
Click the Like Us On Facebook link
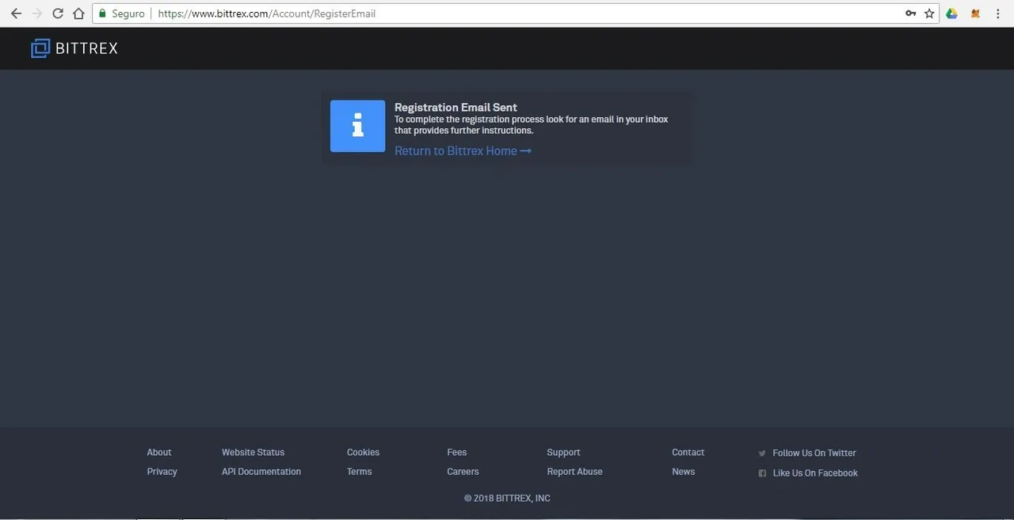coord(815,473)
